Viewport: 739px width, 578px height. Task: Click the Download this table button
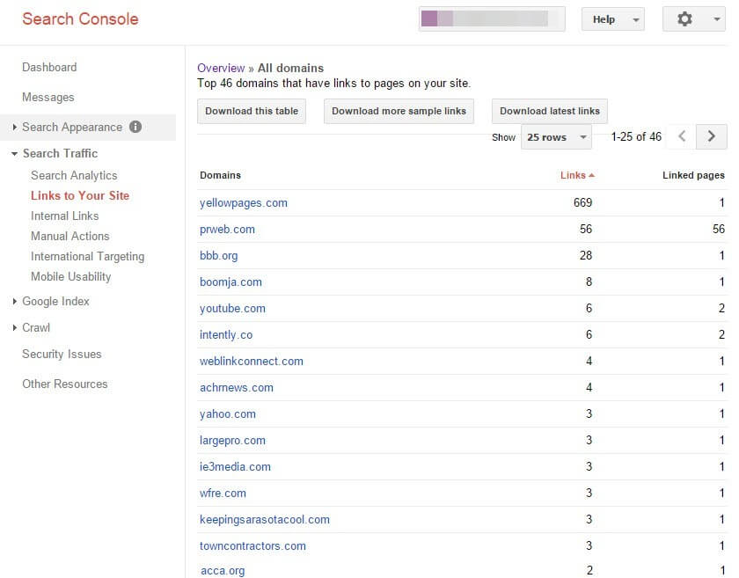pos(252,111)
